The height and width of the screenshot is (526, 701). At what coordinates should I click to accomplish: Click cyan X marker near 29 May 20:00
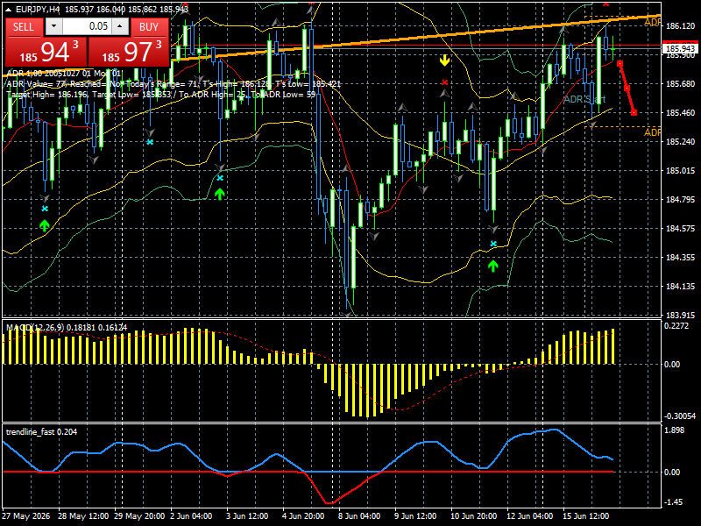pyautogui.click(x=150, y=142)
